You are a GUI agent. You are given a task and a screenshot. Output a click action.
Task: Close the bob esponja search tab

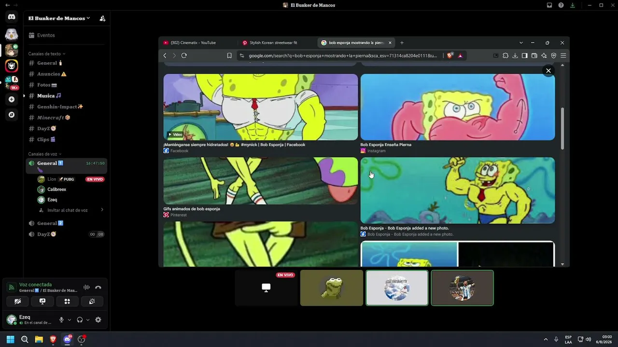pyautogui.click(x=390, y=42)
